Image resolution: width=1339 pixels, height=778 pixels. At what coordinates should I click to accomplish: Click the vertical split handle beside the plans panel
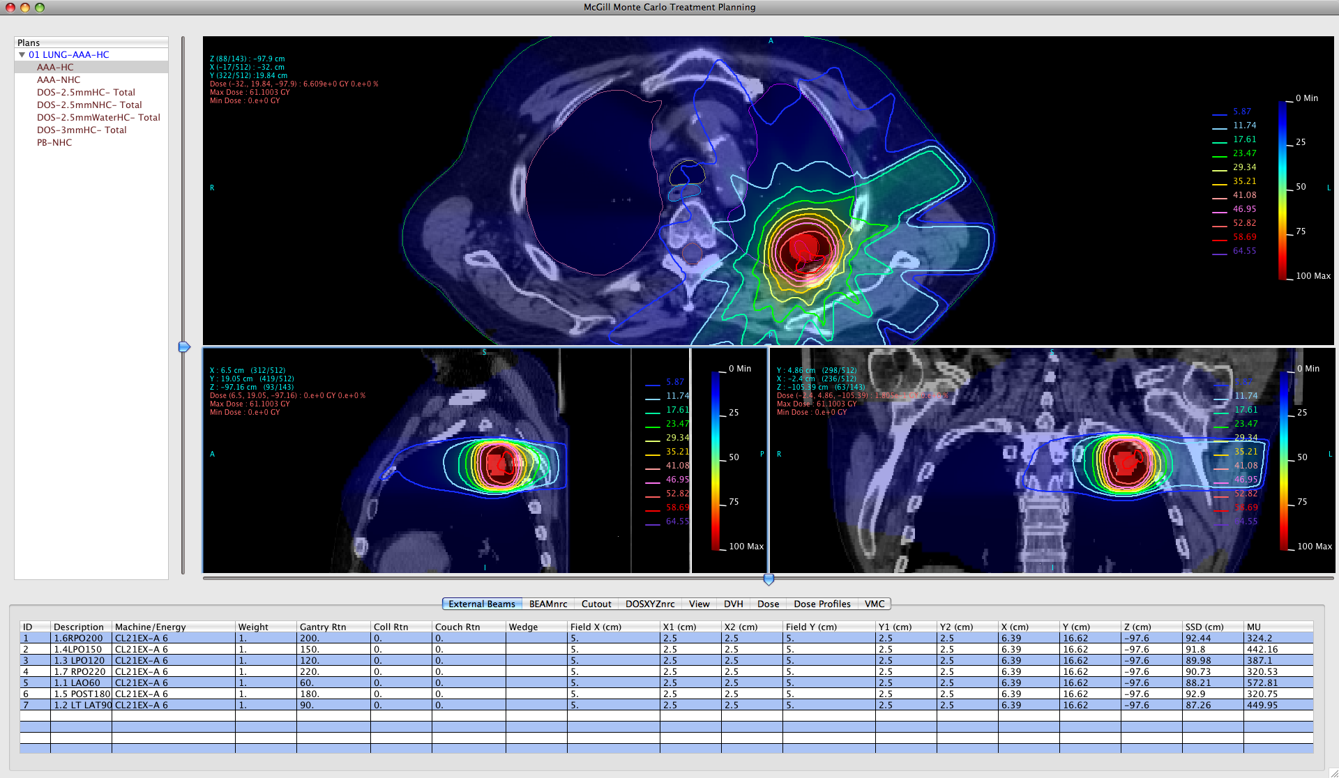click(184, 346)
